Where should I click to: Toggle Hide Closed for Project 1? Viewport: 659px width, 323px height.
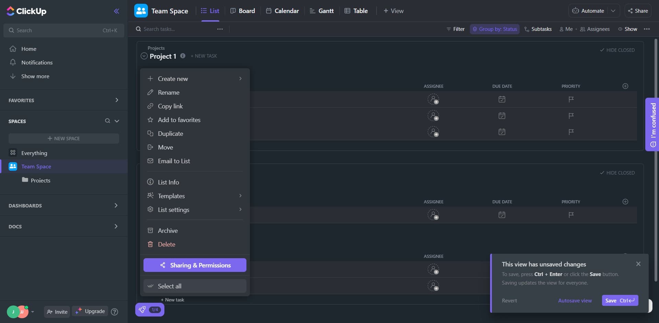(x=617, y=50)
